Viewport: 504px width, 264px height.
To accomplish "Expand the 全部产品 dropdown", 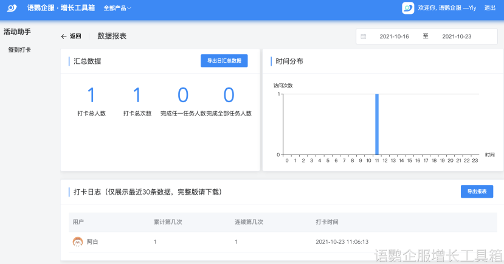I will click(117, 8).
